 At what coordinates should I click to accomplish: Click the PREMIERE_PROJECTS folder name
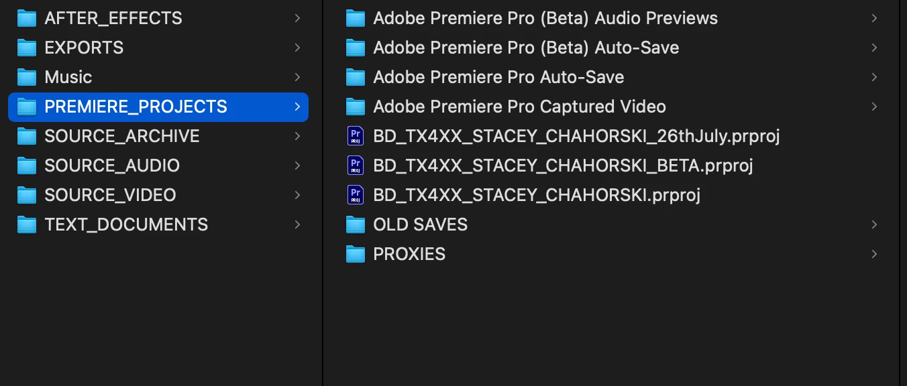(x=136, y=107)
